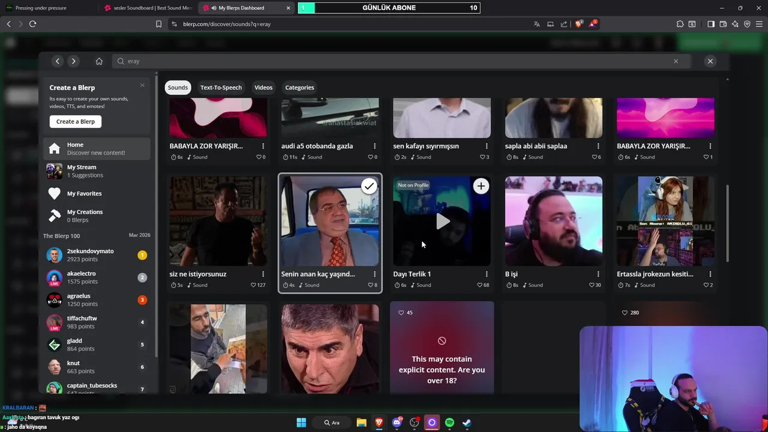Open tiffachuftw leaderboard profile
768x432 pixels.
click(97, 322)
